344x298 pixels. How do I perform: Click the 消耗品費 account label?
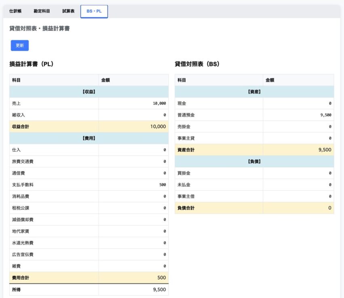(20, 196)
